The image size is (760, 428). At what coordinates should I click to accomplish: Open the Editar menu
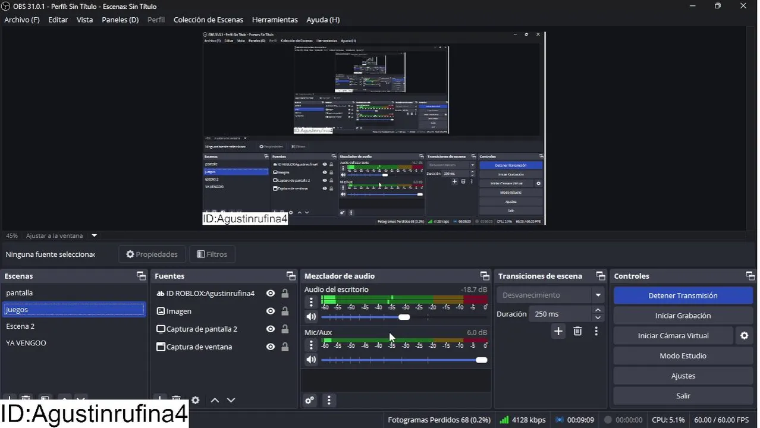pos(58,20)
